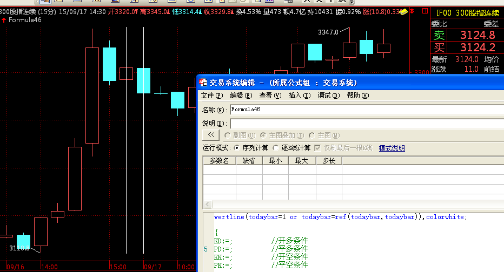
Task: Open the 调试(D) menu
Action: [329, 96]
